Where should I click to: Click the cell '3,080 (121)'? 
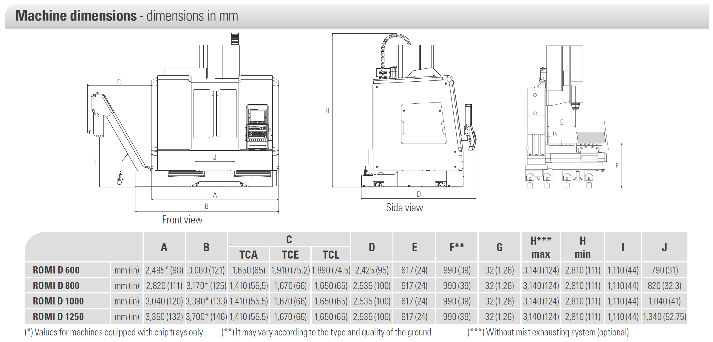(x=206, y=270)
